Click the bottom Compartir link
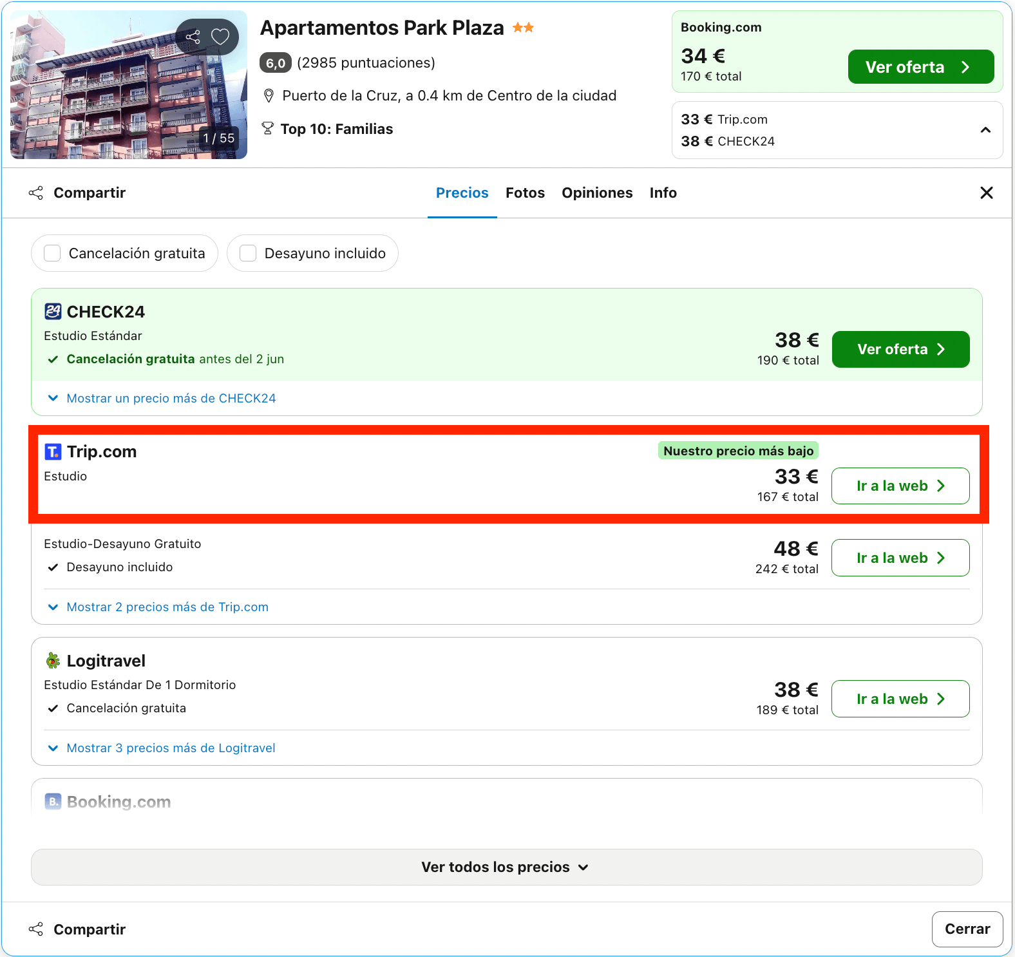The image size is (1015, 957). [x=90, y=929]
